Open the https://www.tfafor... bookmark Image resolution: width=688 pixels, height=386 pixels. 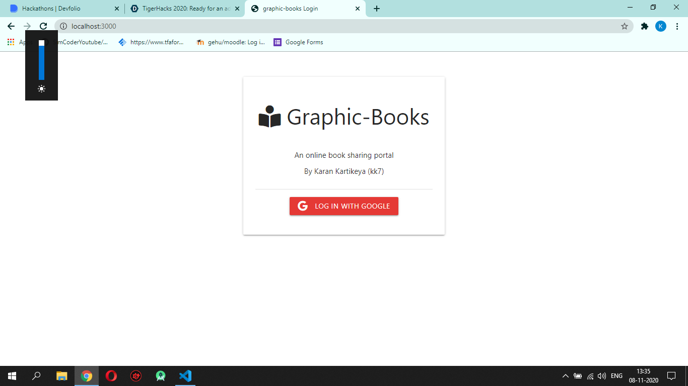pyautogui.click(x=151, y=42)
